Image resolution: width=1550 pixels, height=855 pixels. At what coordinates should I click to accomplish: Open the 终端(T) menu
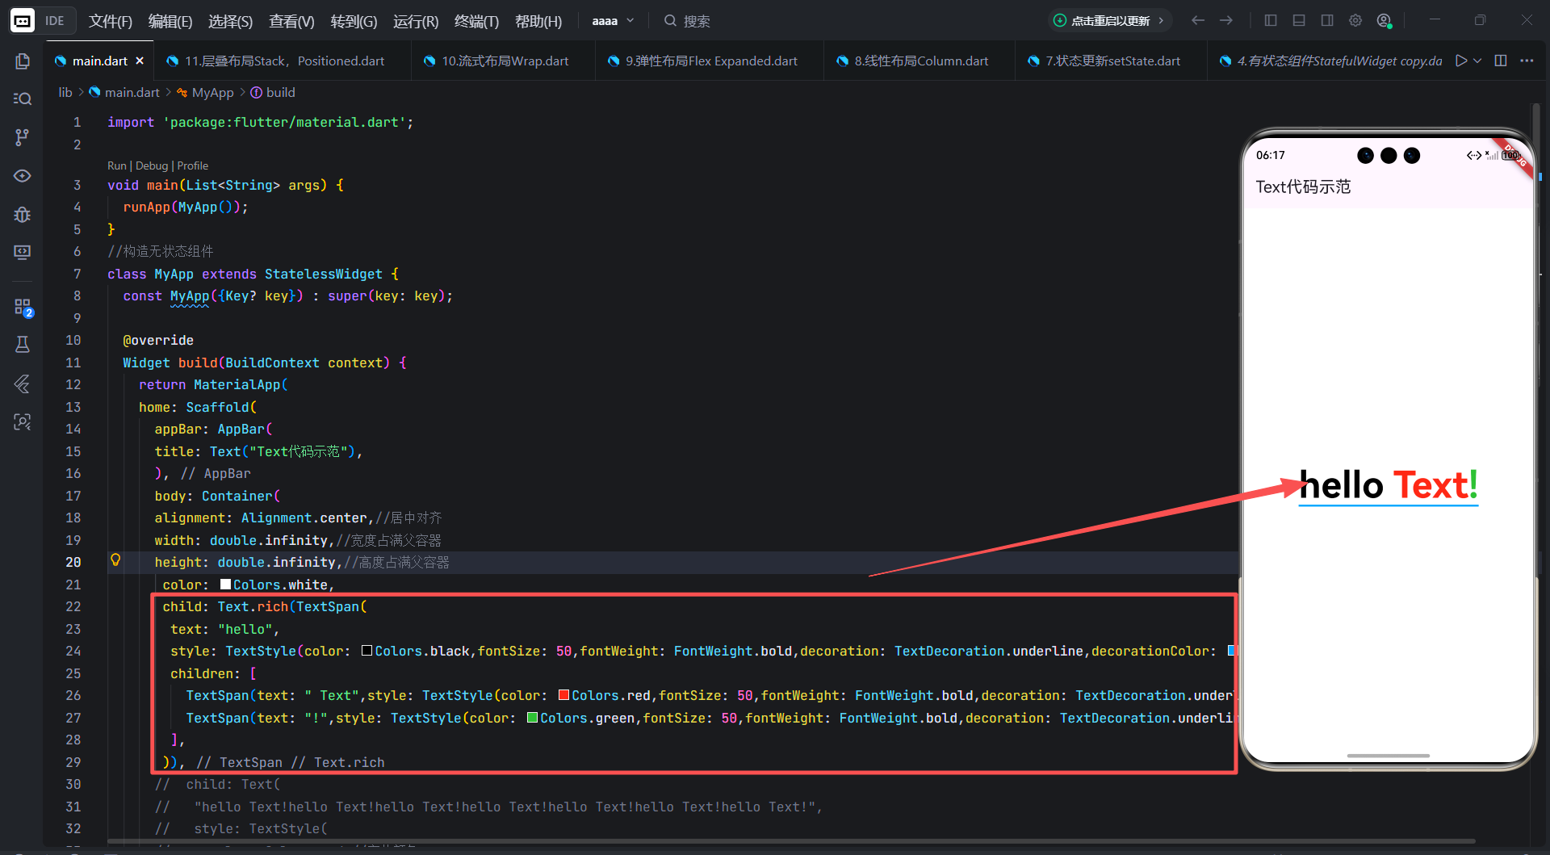[476, 21]
